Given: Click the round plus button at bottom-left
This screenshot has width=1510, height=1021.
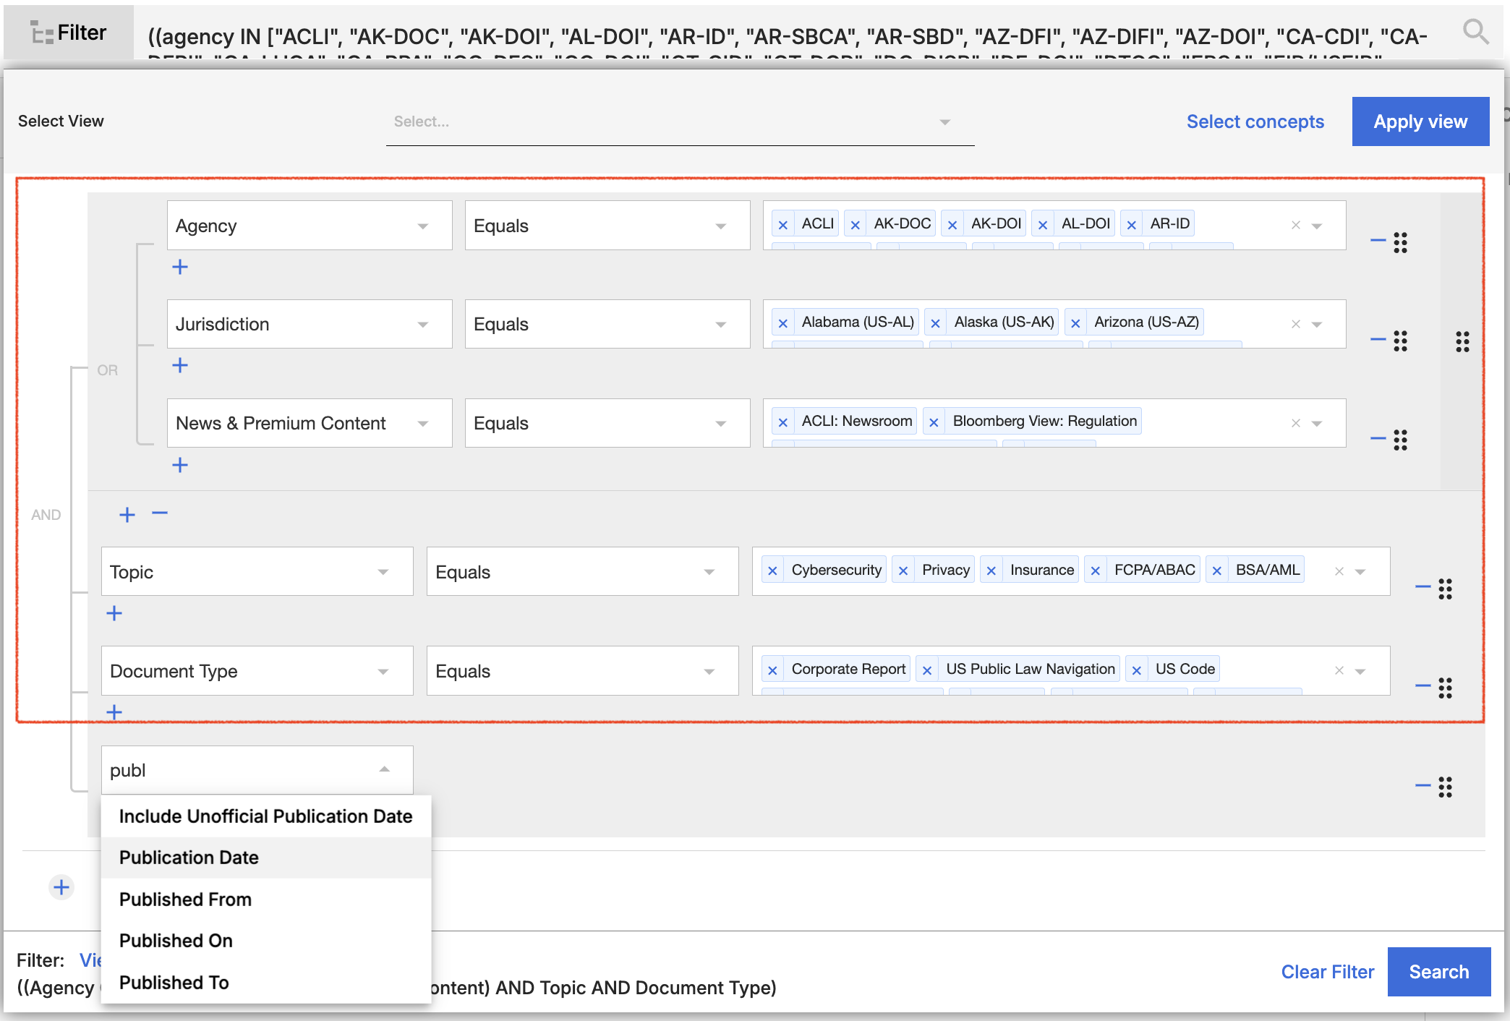Looking at the screenshot, I should 61,887.
